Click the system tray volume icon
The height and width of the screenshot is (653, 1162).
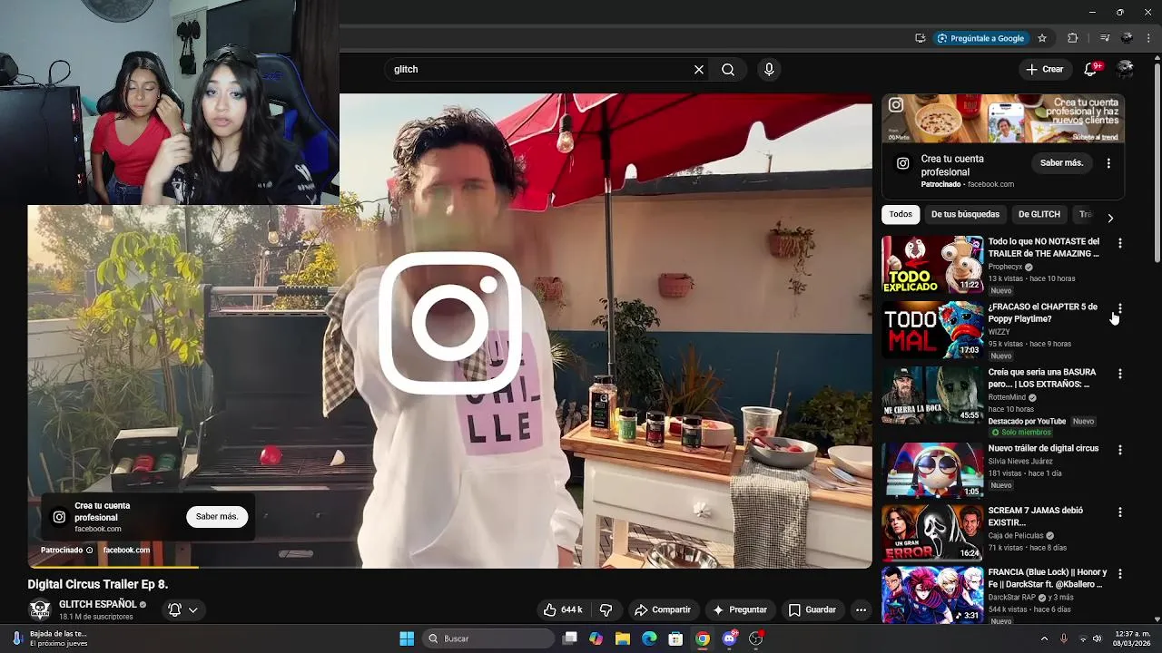point(1097,638)
